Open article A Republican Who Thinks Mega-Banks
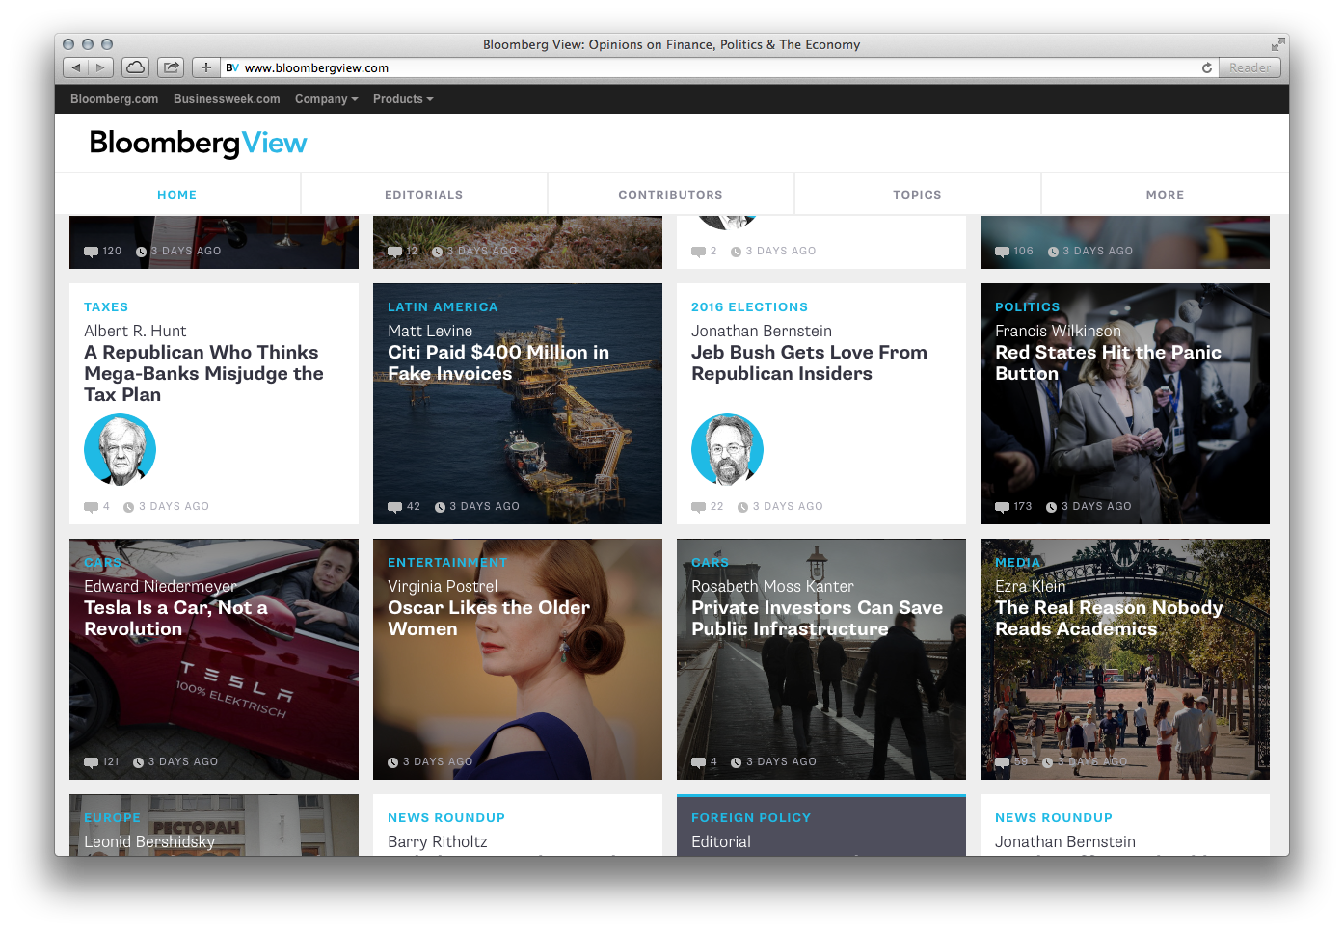This screenshot has height=932, width=1344. click(203, 374)
